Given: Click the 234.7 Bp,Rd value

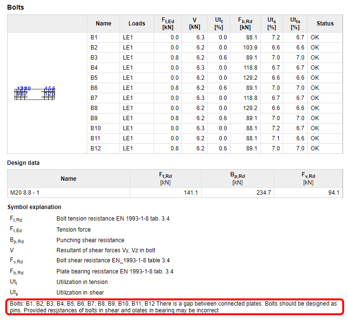Looking at the screenshot, I should pos(264,193).
